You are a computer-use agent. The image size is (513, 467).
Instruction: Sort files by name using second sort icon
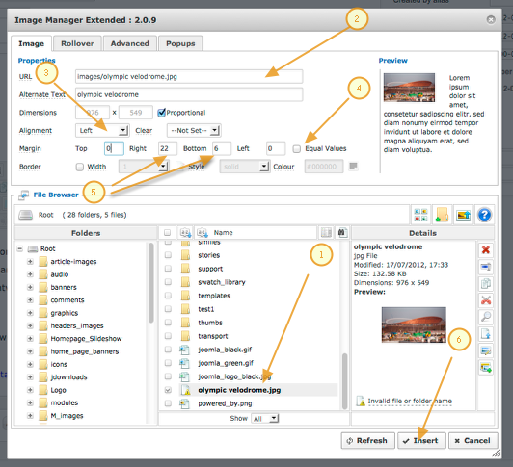coord(202,233)
